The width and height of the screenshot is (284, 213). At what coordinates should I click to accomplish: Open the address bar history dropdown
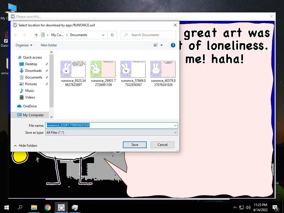pyautogui.click(x=103, y=35)
